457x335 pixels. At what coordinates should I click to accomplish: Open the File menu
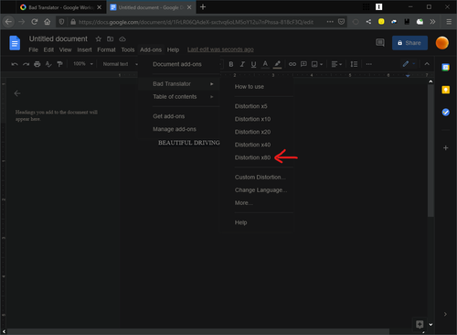click(33, 49)
